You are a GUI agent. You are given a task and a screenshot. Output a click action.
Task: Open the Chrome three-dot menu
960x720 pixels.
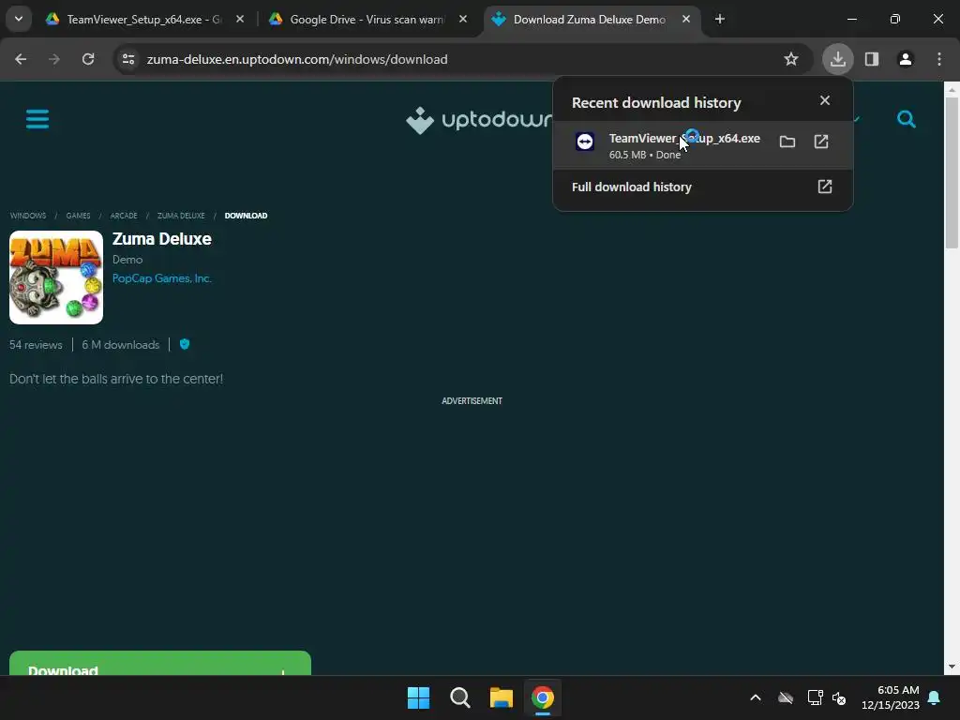coord(939,59)
